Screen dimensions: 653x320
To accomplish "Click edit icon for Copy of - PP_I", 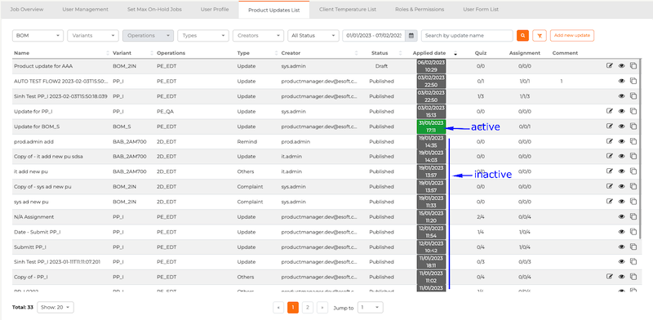I will (609, 276).
